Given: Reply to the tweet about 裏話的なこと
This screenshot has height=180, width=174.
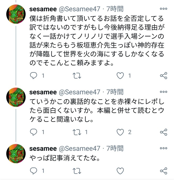Looking at the screenshot, I should (x=34, y=132).
